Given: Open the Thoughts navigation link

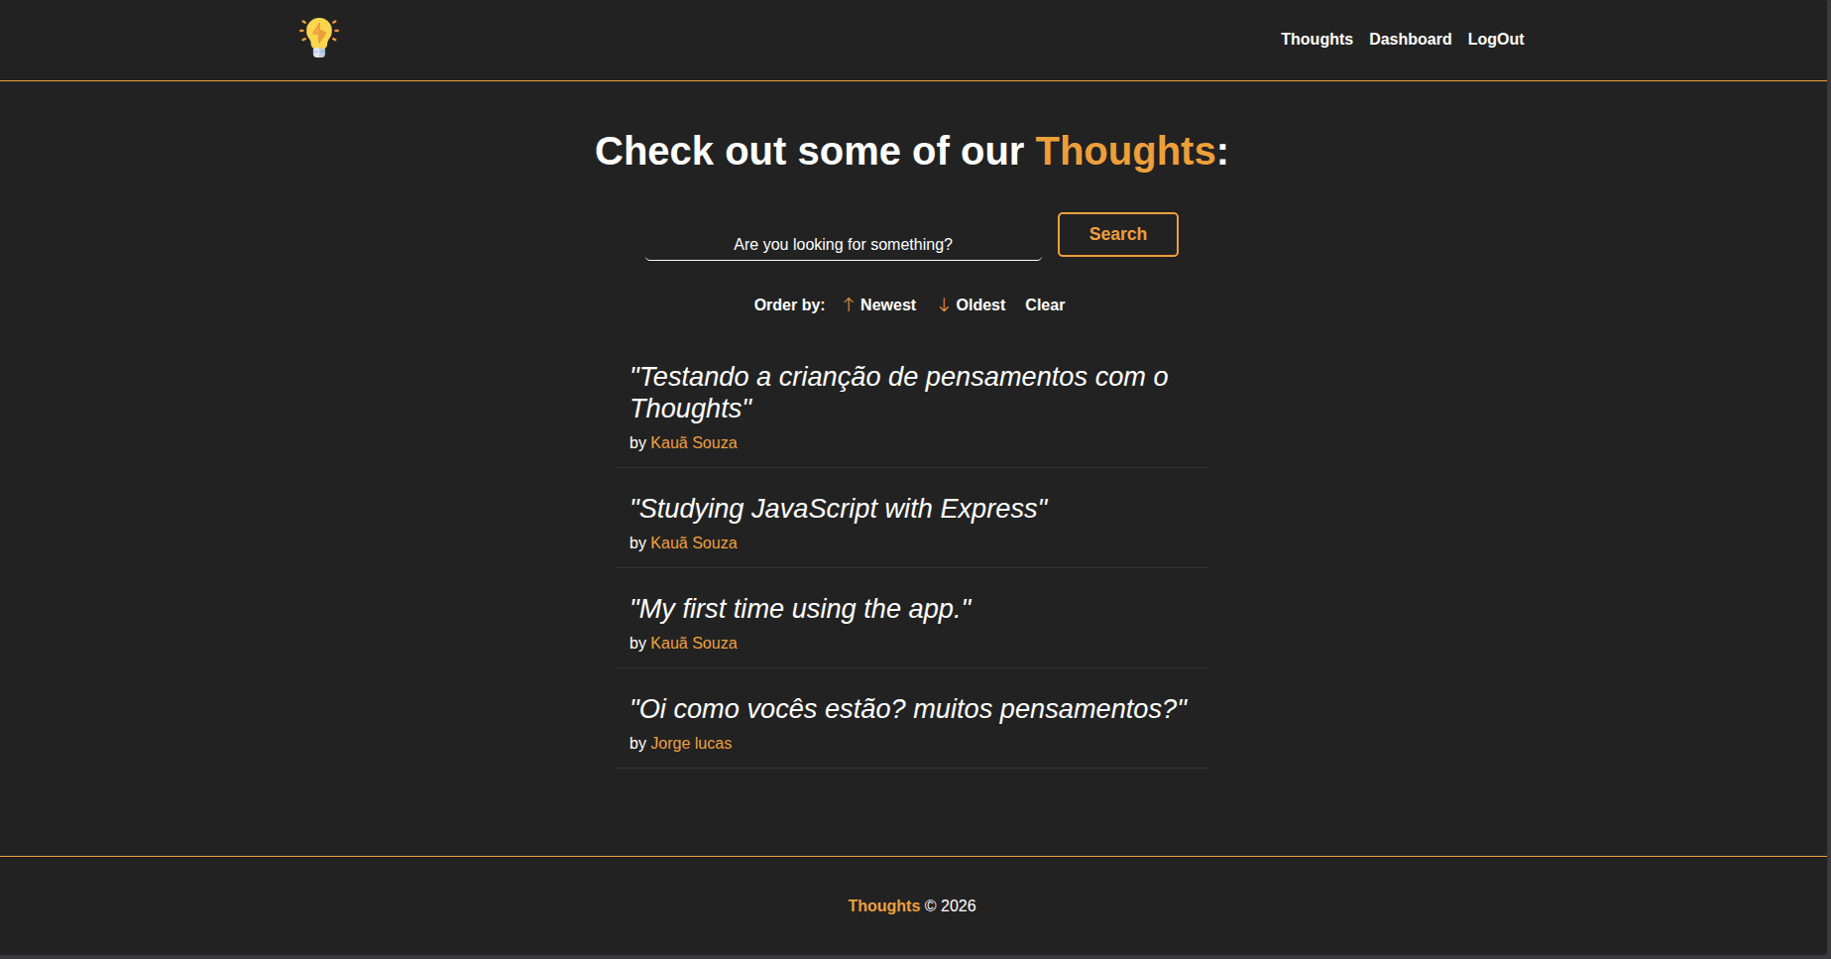Looking at the screenshot, I should (1316, 39).
